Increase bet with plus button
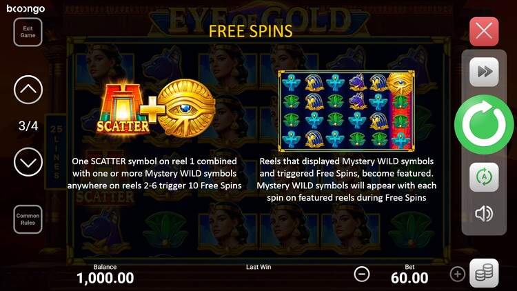Viewport: 517px width, 291px height. [x=457, y=274]
